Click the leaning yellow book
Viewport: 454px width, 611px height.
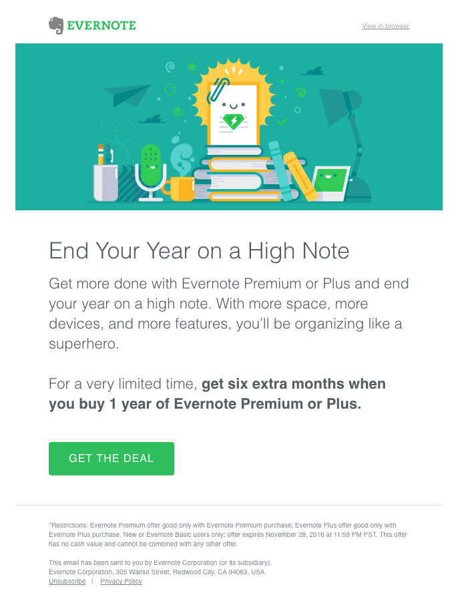[300, 176]
